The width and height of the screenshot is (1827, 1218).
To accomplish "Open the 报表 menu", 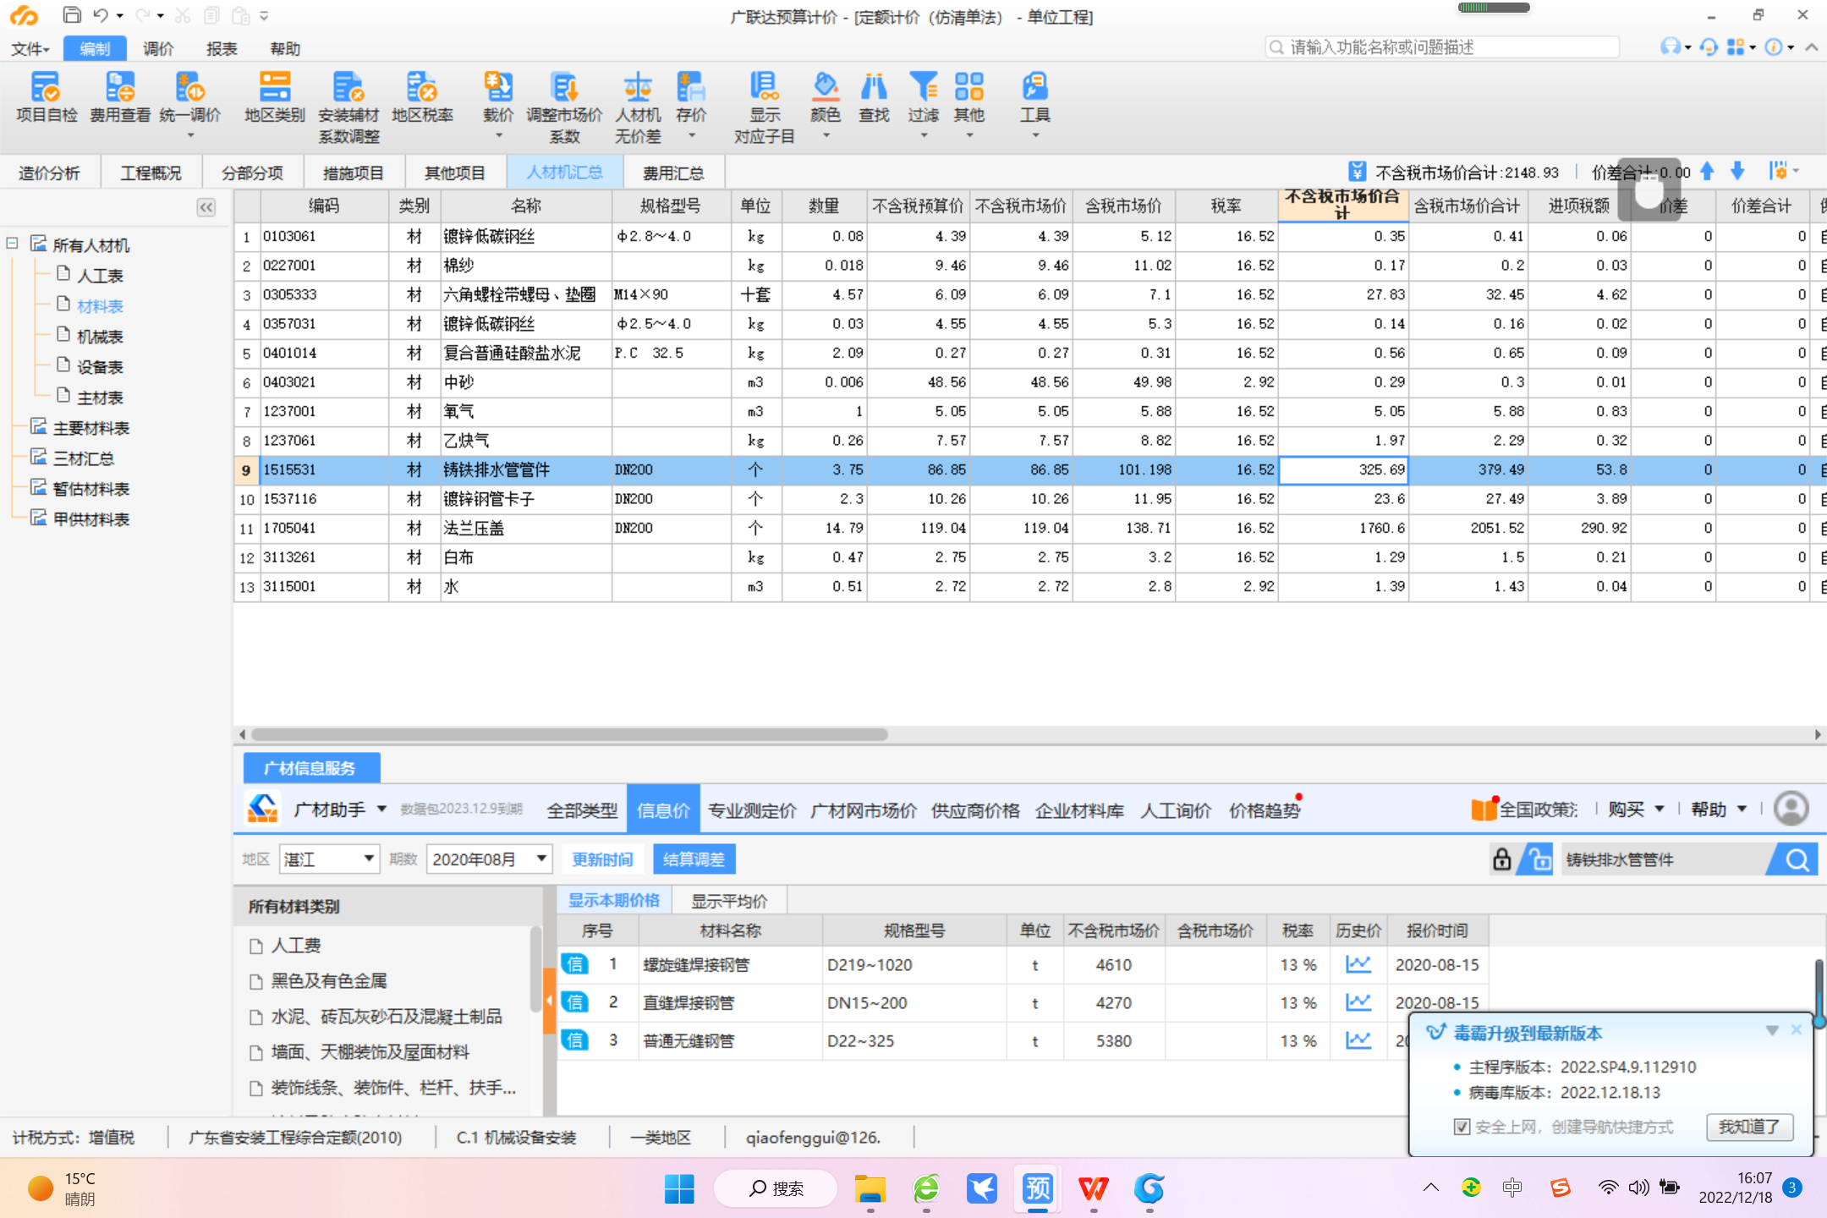I will click(x=221, y=49).
